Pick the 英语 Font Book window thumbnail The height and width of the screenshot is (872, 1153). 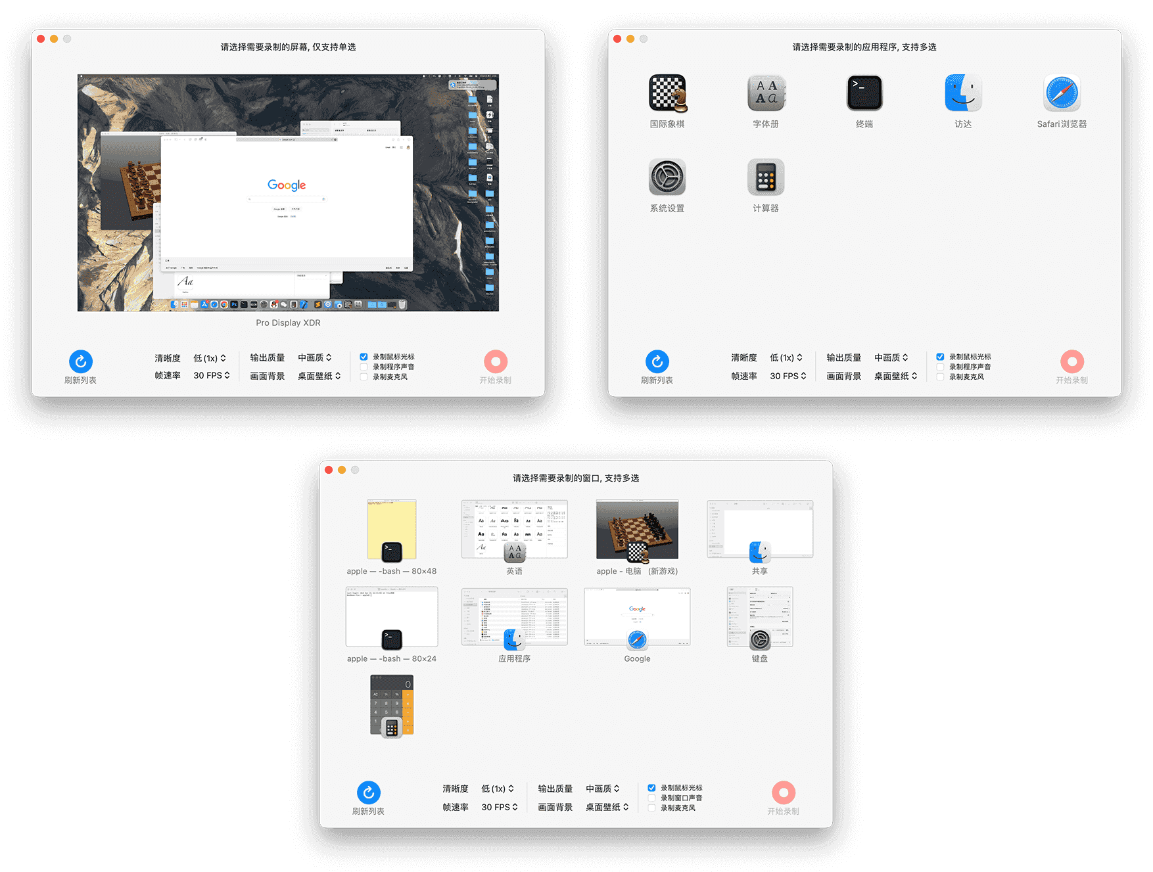click(x=515, y=530)
